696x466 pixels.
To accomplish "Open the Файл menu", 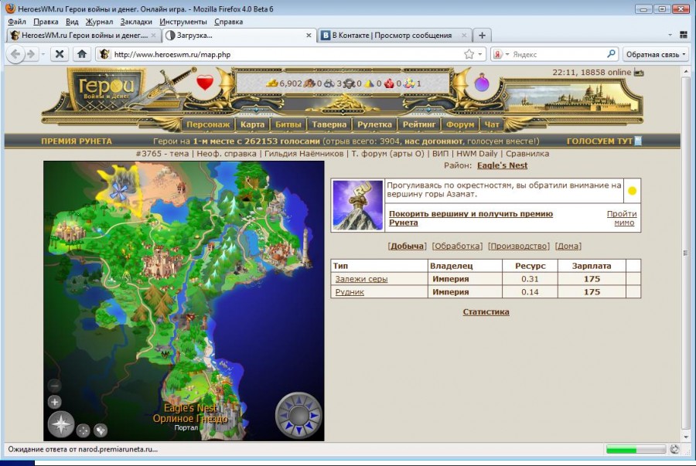I will point(17,22).
